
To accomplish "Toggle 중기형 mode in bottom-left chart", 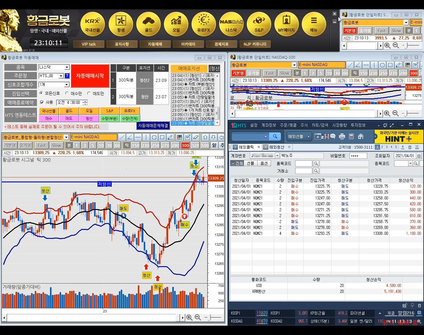I will [25, 145].
